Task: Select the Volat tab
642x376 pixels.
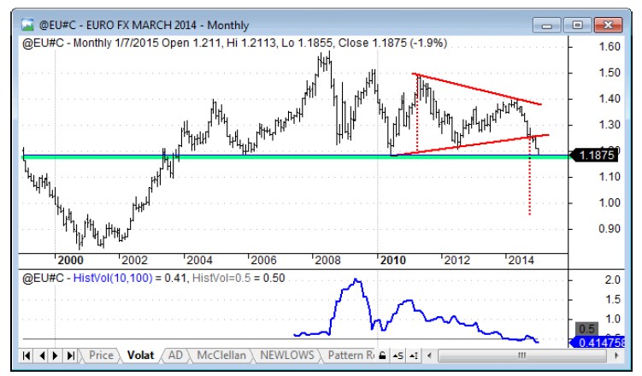Action: pyautogui.click(x=140, y=355)
